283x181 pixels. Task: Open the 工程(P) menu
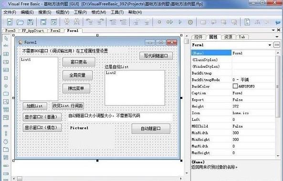pyautogui.click(x=80, y=12)
